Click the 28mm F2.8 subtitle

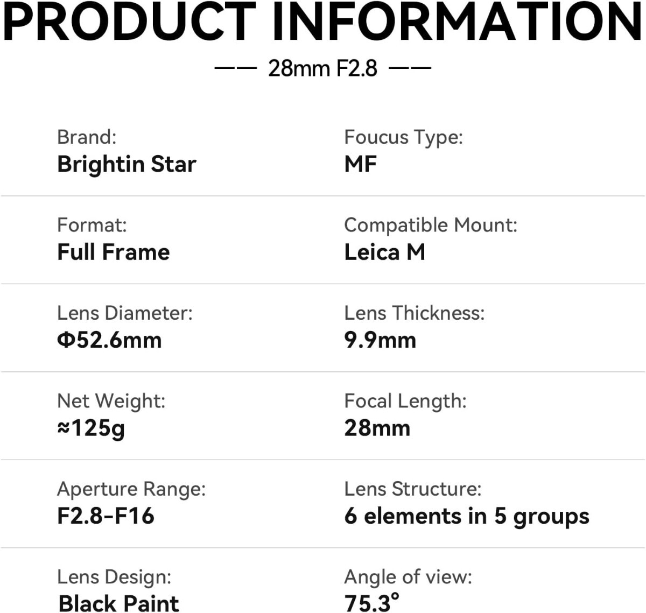[322, 68]
